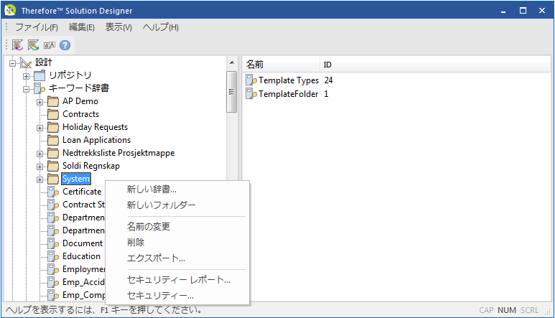Open セキュリティー レポート... from context menu
Viewport: 555px width, 318px height.
(177, 280)
